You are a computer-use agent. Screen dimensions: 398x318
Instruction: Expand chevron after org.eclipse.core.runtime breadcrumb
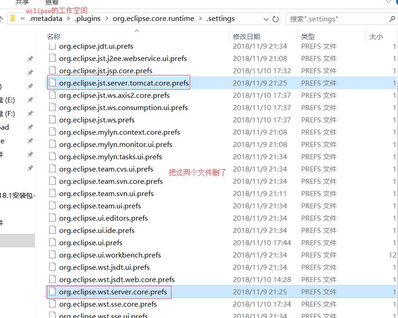[x=201, y=19]
